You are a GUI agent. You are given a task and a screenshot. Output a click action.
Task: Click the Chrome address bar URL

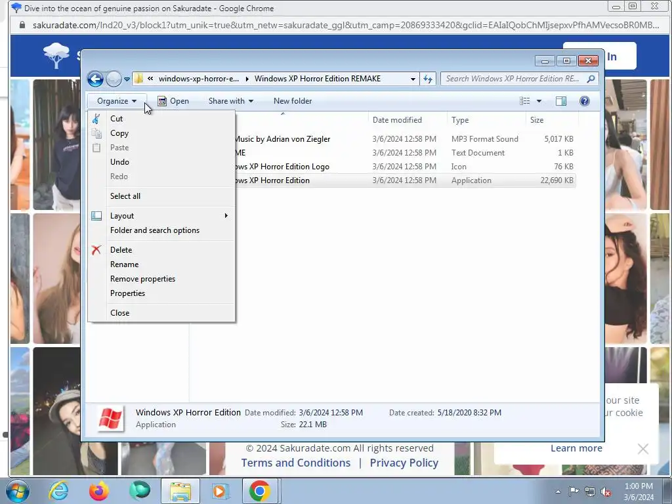click(x=345, y=26)
